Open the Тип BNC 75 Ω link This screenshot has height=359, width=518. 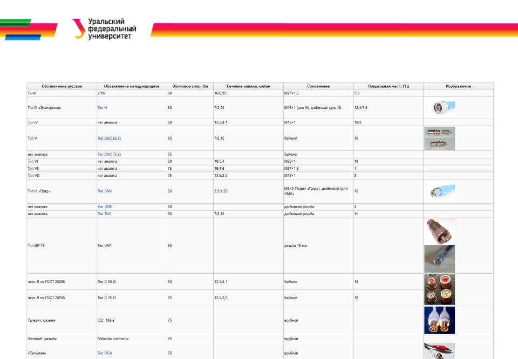point(109,154)
